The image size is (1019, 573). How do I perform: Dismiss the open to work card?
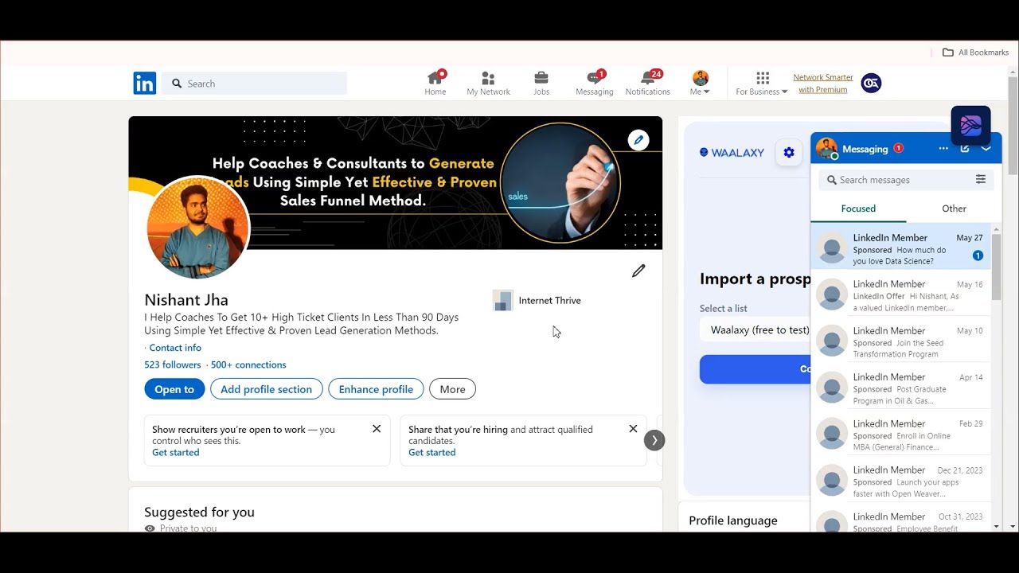point(377,429)
